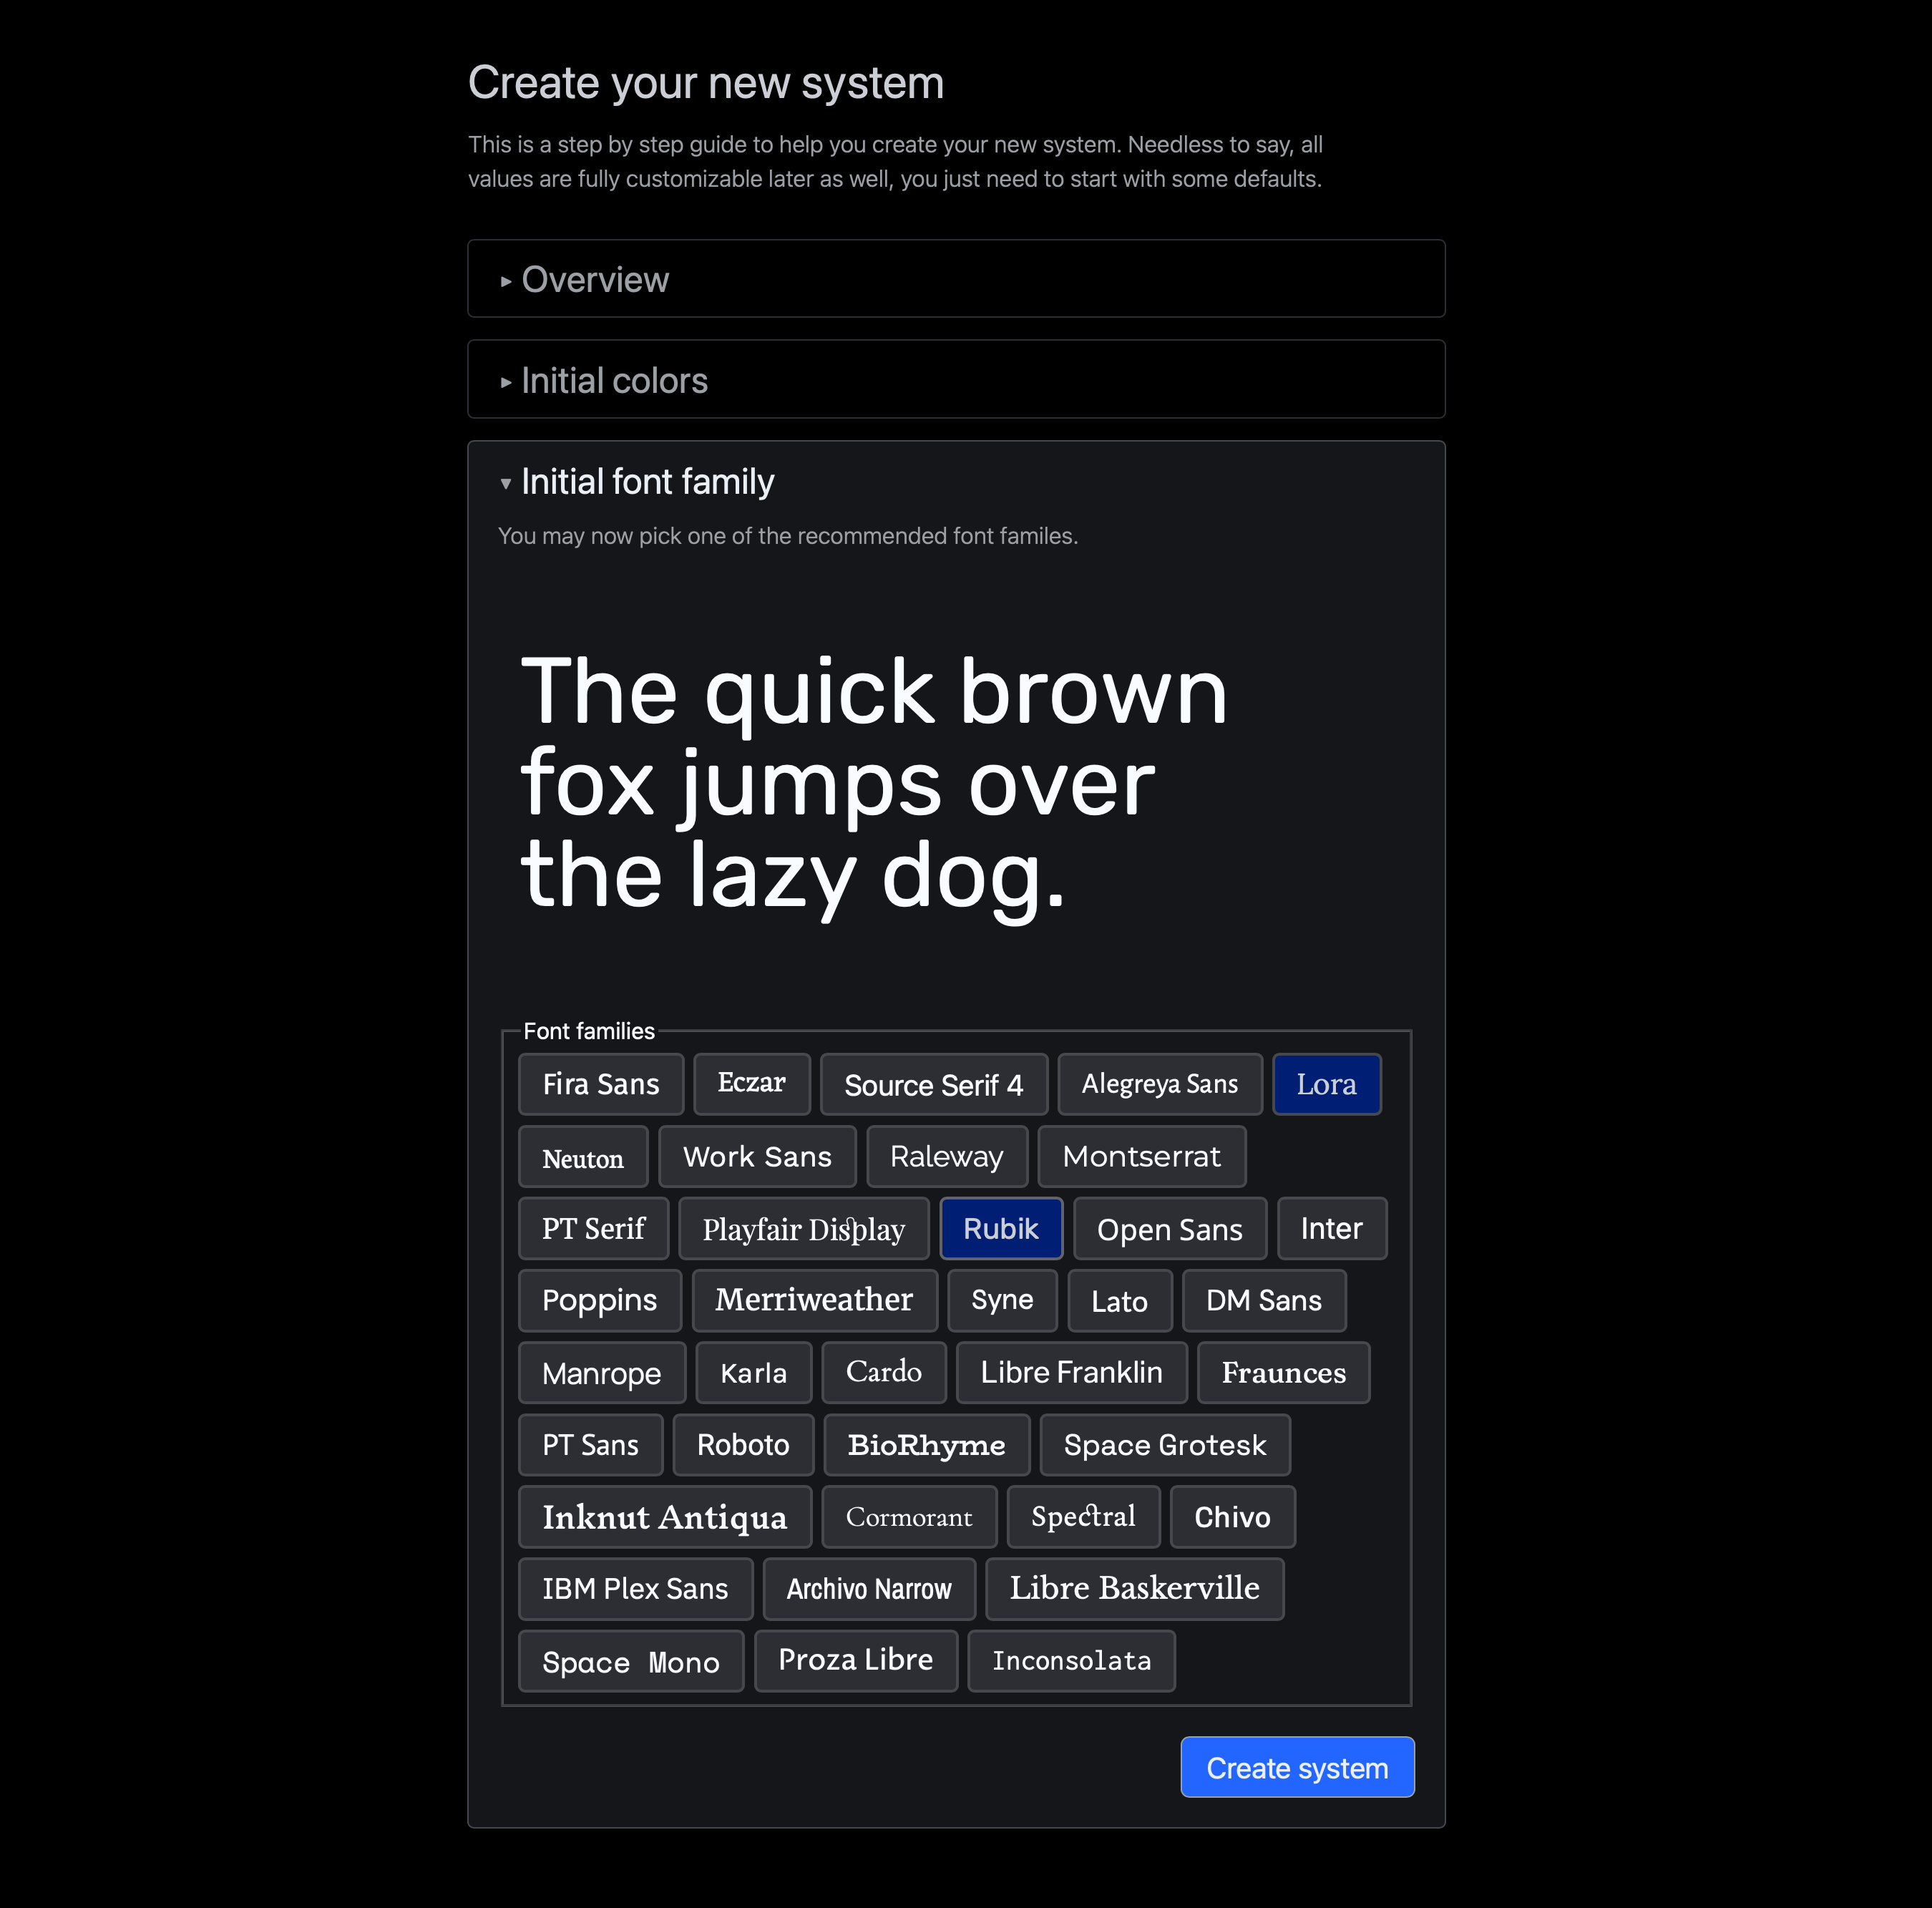The height and width of the screenshot is (1908, 1932).
Task: Pick the Inconsolata font option
Action: [x=1070, y=1660]
